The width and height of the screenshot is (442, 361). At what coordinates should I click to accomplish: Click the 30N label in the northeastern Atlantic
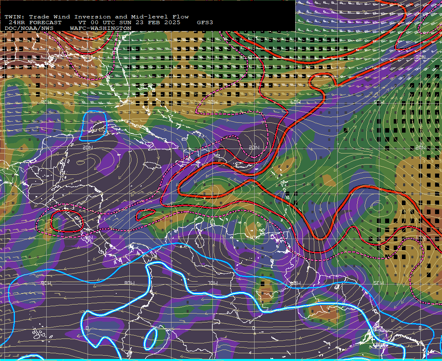421,56
